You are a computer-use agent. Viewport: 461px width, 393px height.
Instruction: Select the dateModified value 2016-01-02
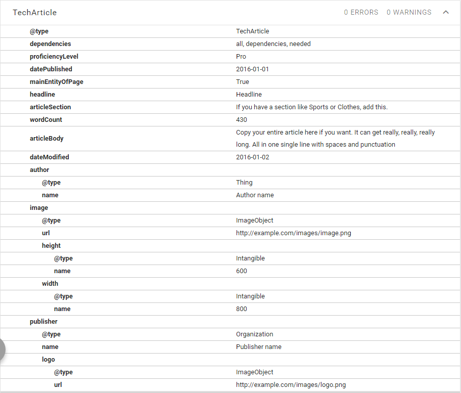point(252,157)
